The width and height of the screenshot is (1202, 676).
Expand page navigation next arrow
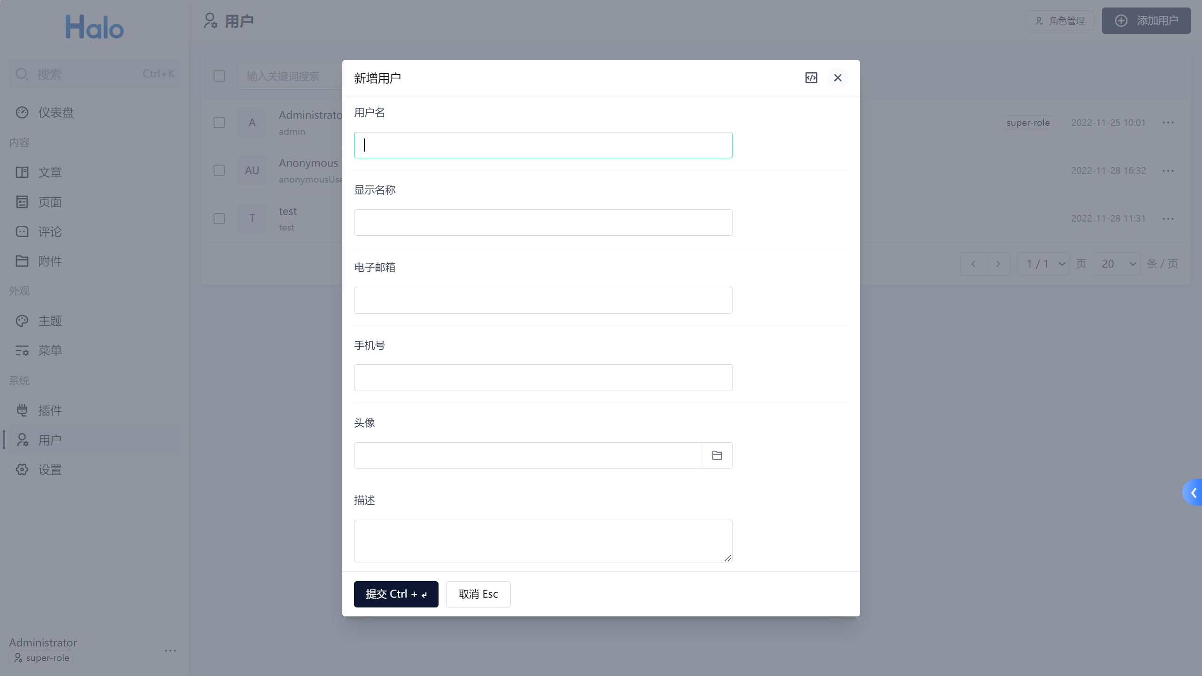[998, 264]
